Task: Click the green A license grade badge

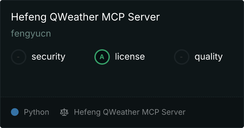Action: tap(102, 57)
